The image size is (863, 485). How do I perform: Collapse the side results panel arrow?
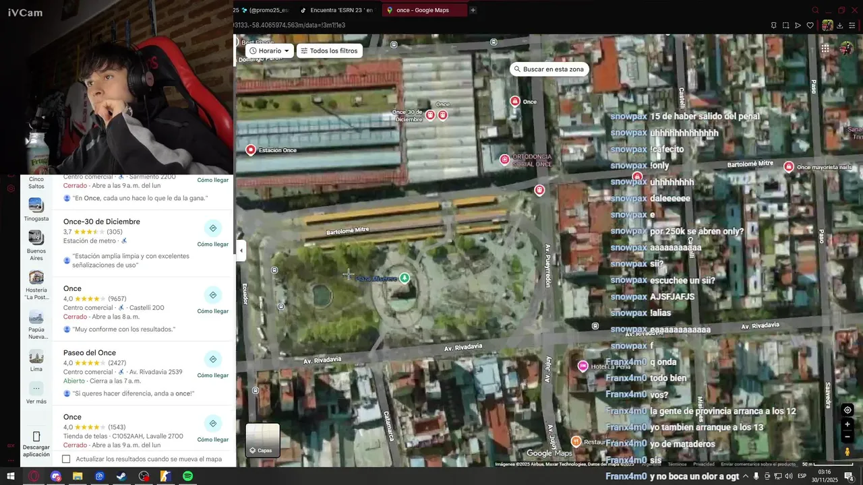click(x=241, y=251)
